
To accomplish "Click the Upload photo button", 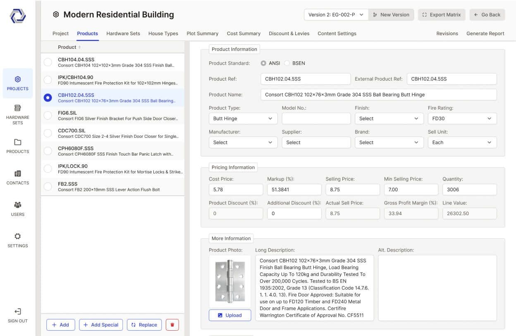I will [230, 315].
